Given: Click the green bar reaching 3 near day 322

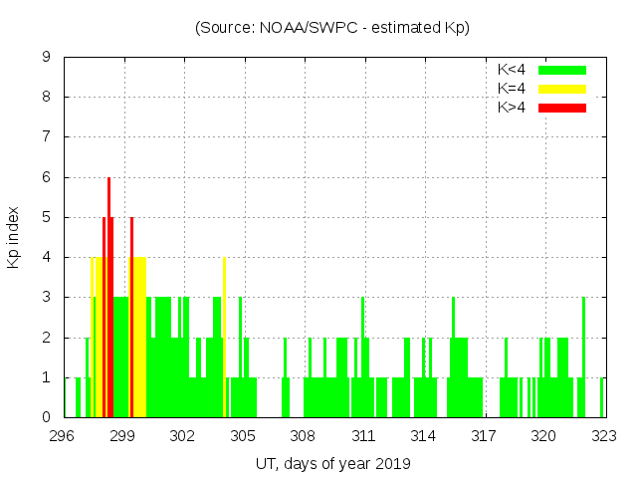Looking at the screenshot, I should pyautogui.click(x=584, y=358).
